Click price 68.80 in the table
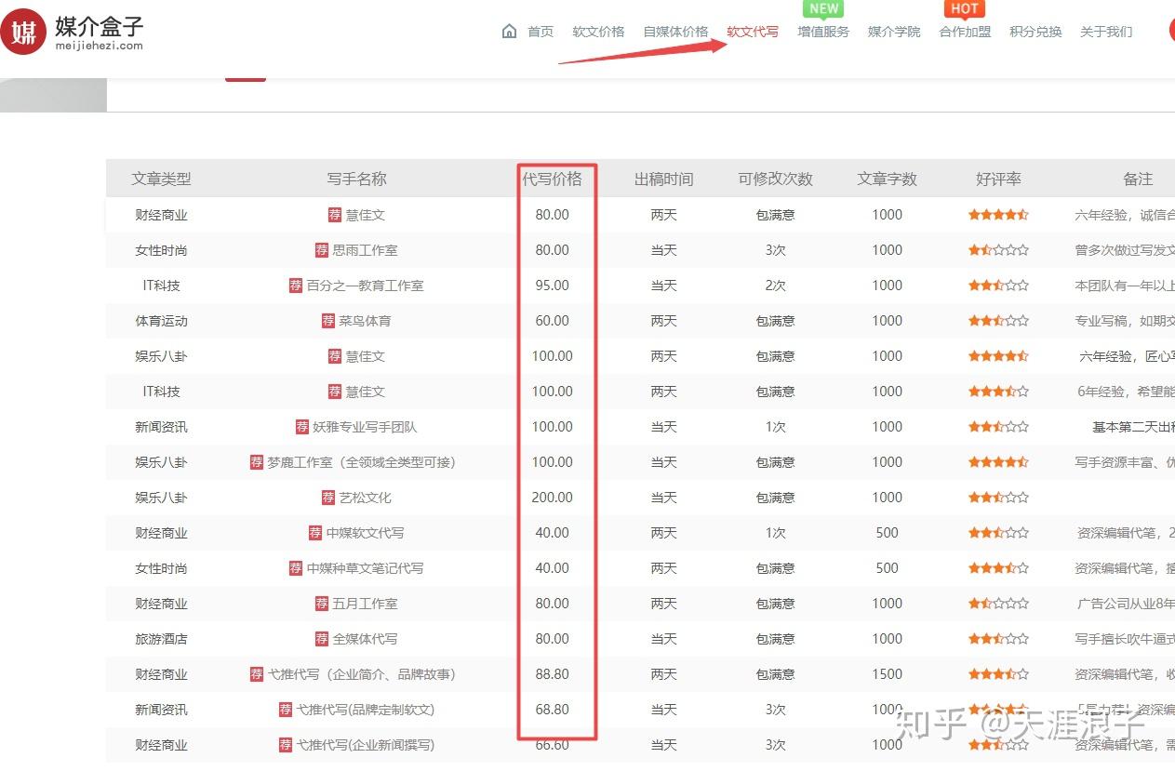1175x771 pixels. [x=553, y=710]
